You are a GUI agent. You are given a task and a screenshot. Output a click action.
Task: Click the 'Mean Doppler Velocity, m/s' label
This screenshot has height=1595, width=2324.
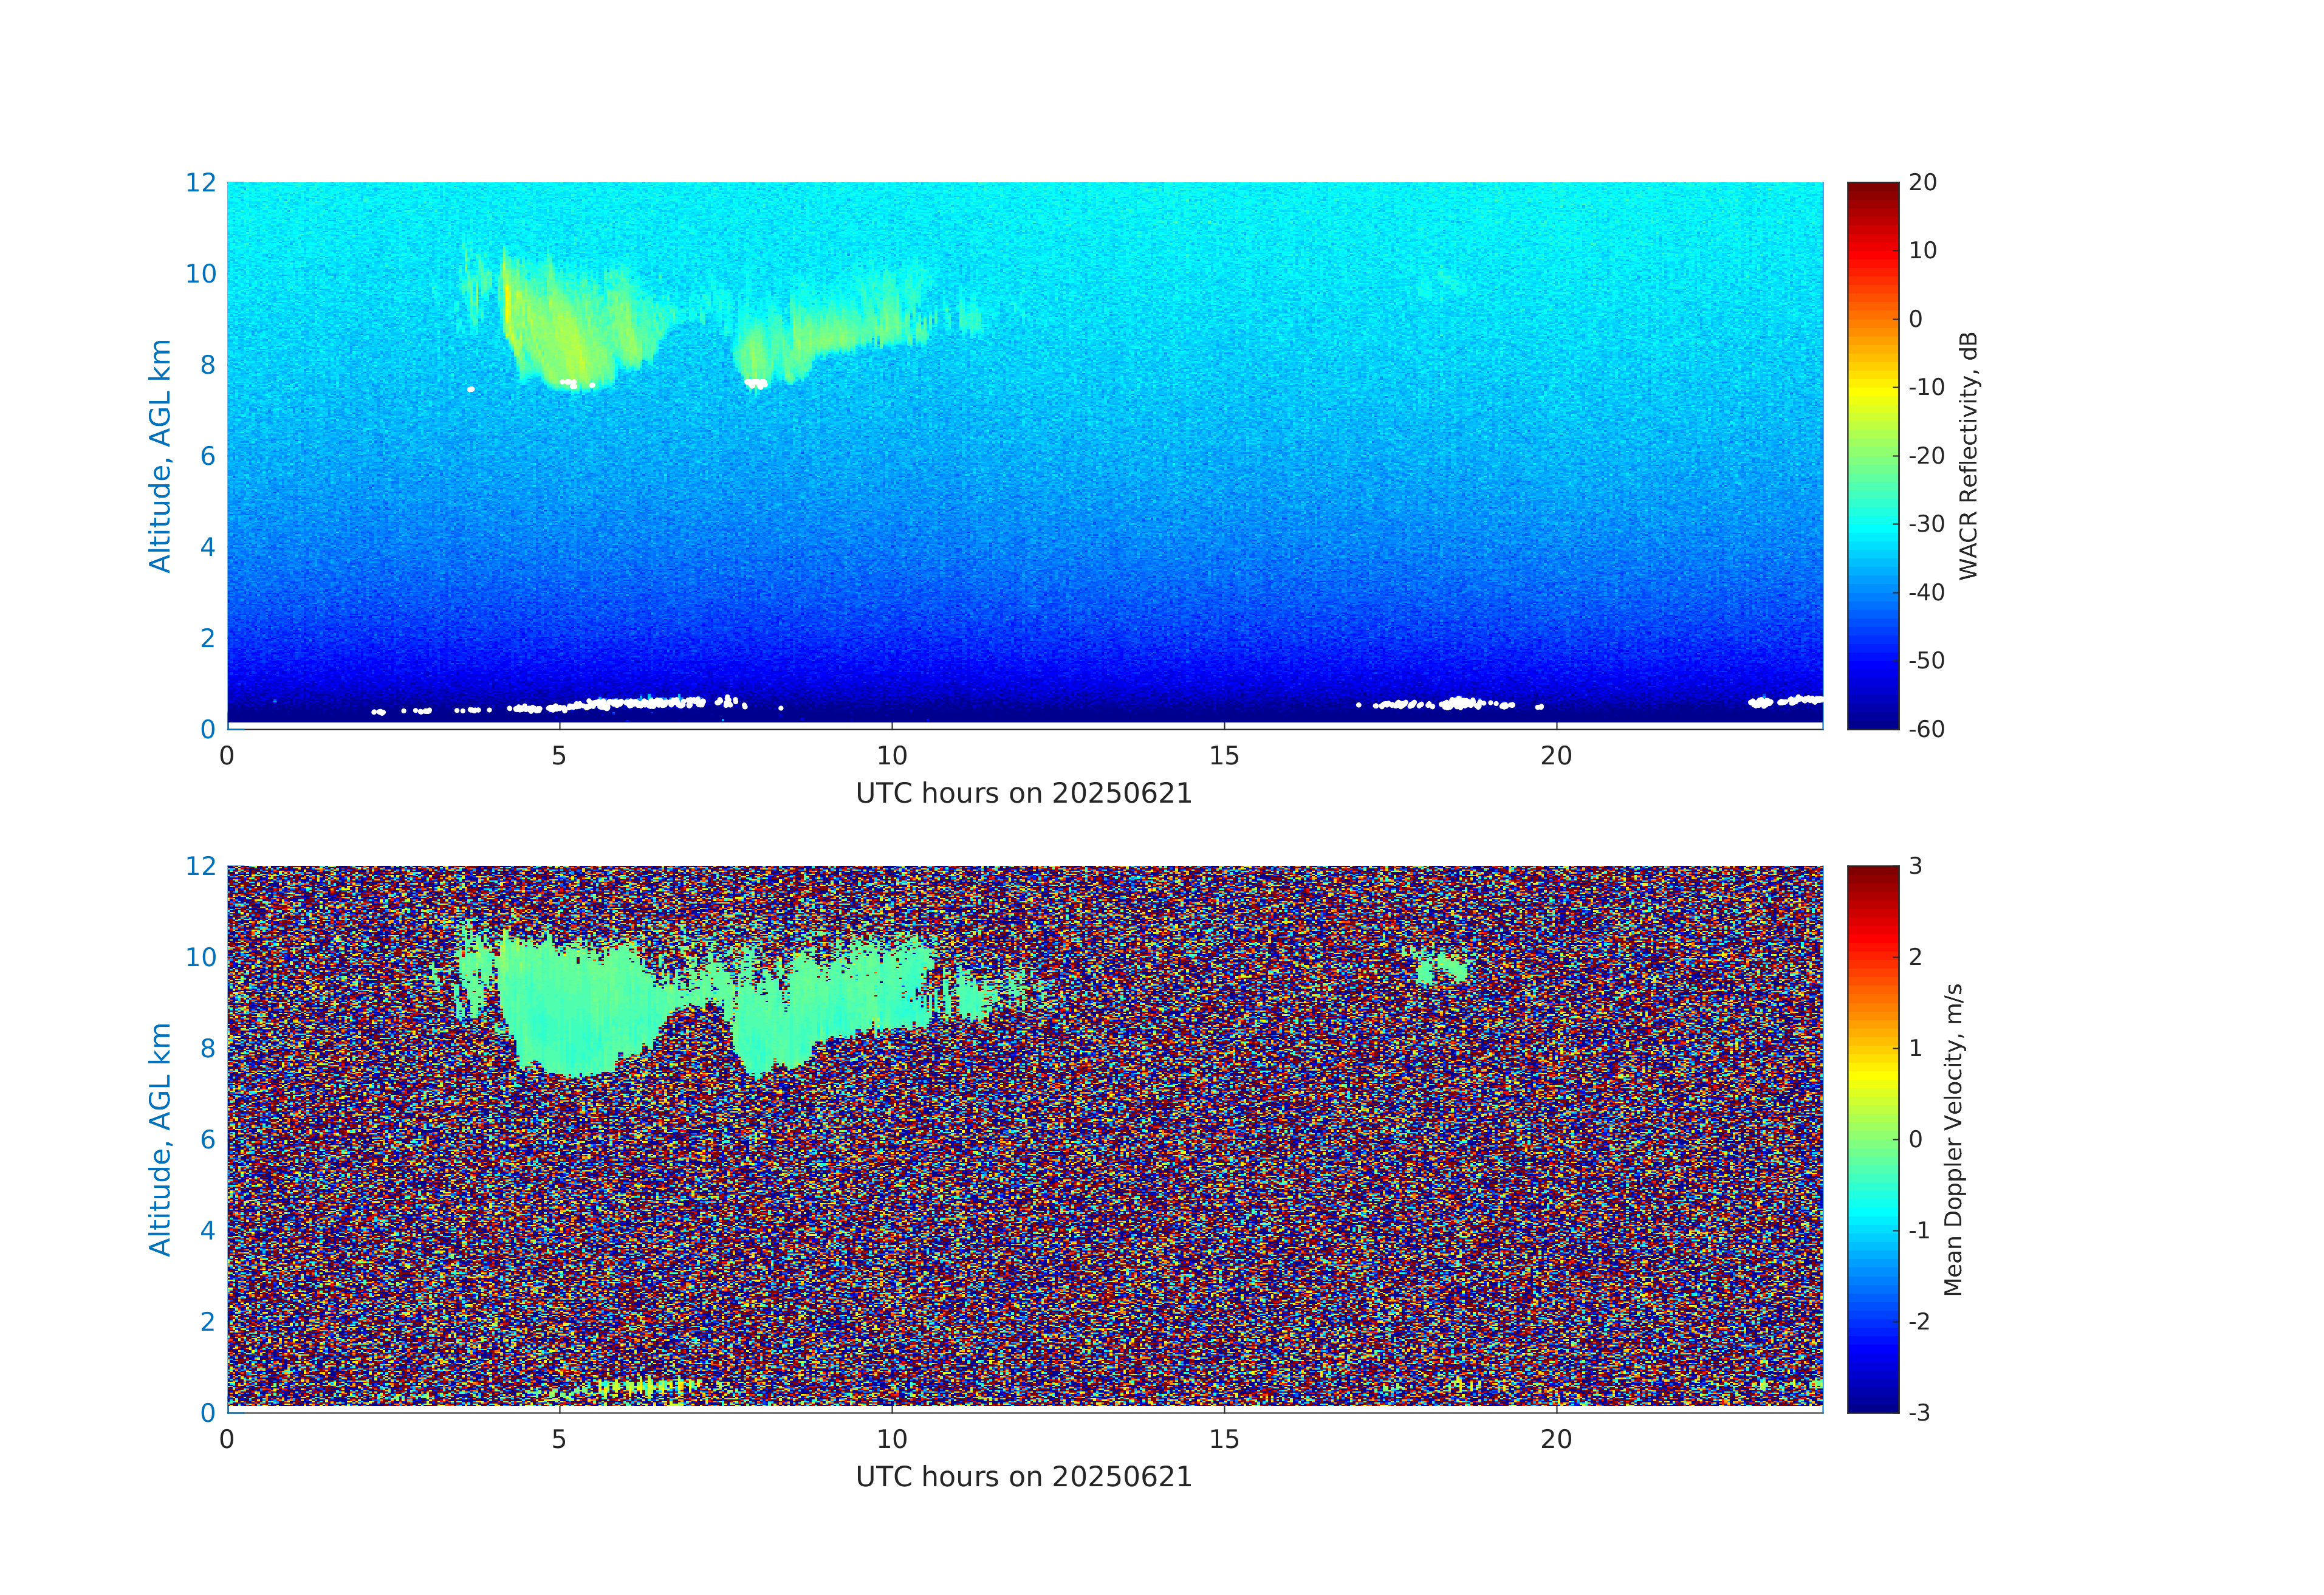pyautogui.click(x=1953, y=1139)
